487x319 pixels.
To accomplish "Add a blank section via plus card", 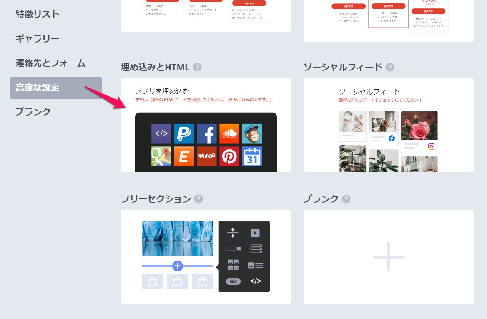I will coord(389,257).
